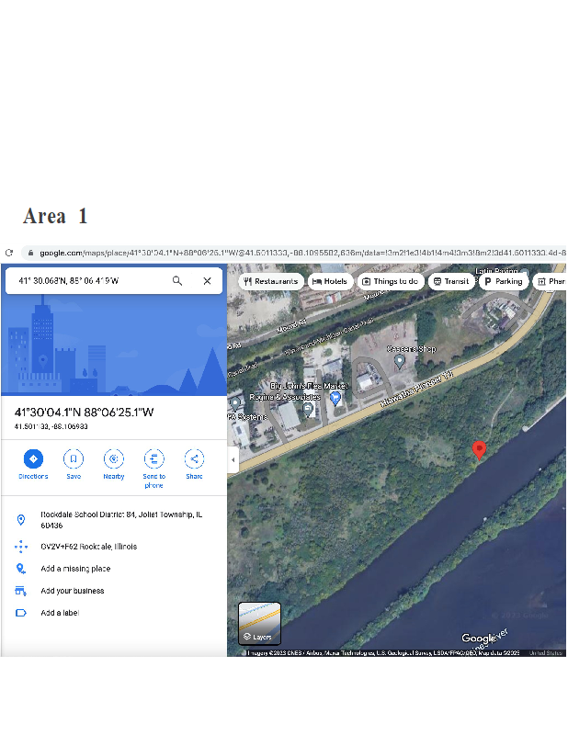Share this location using the Share icon
The width and height of the screenshot is (568, 735).
(x=194, y=458)
